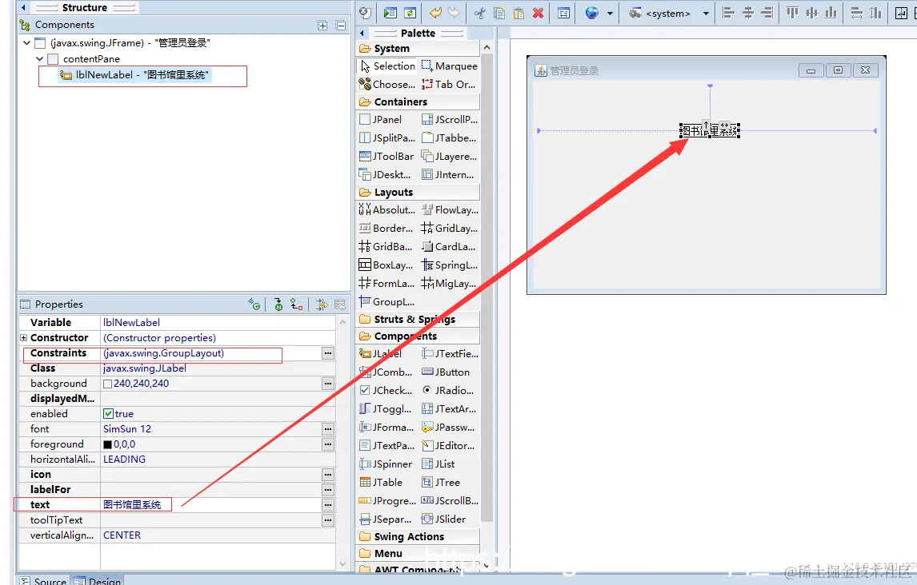This screenshot has width=917, height=585.
Task: Choose JPanel container in Palette
Action: coord(380,119)
